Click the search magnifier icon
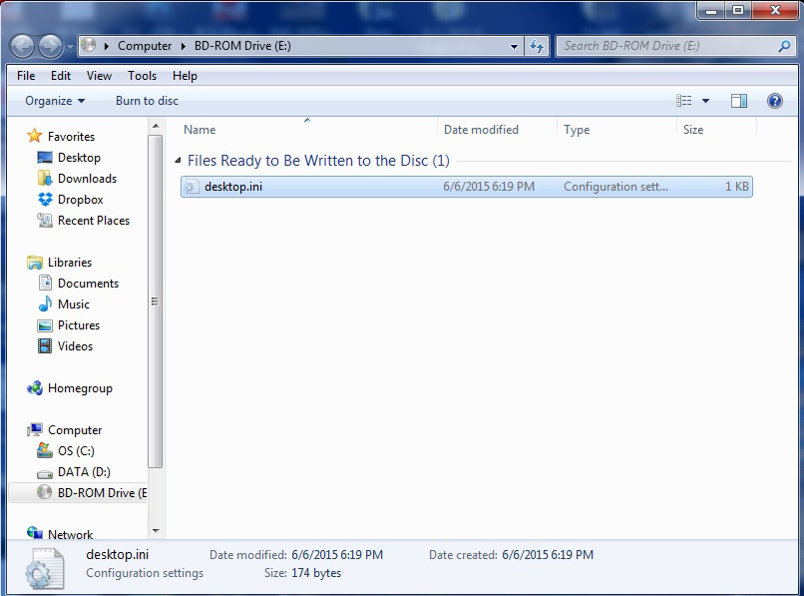Viewport: 804px width, 596px height. click(x=784, y=46)
